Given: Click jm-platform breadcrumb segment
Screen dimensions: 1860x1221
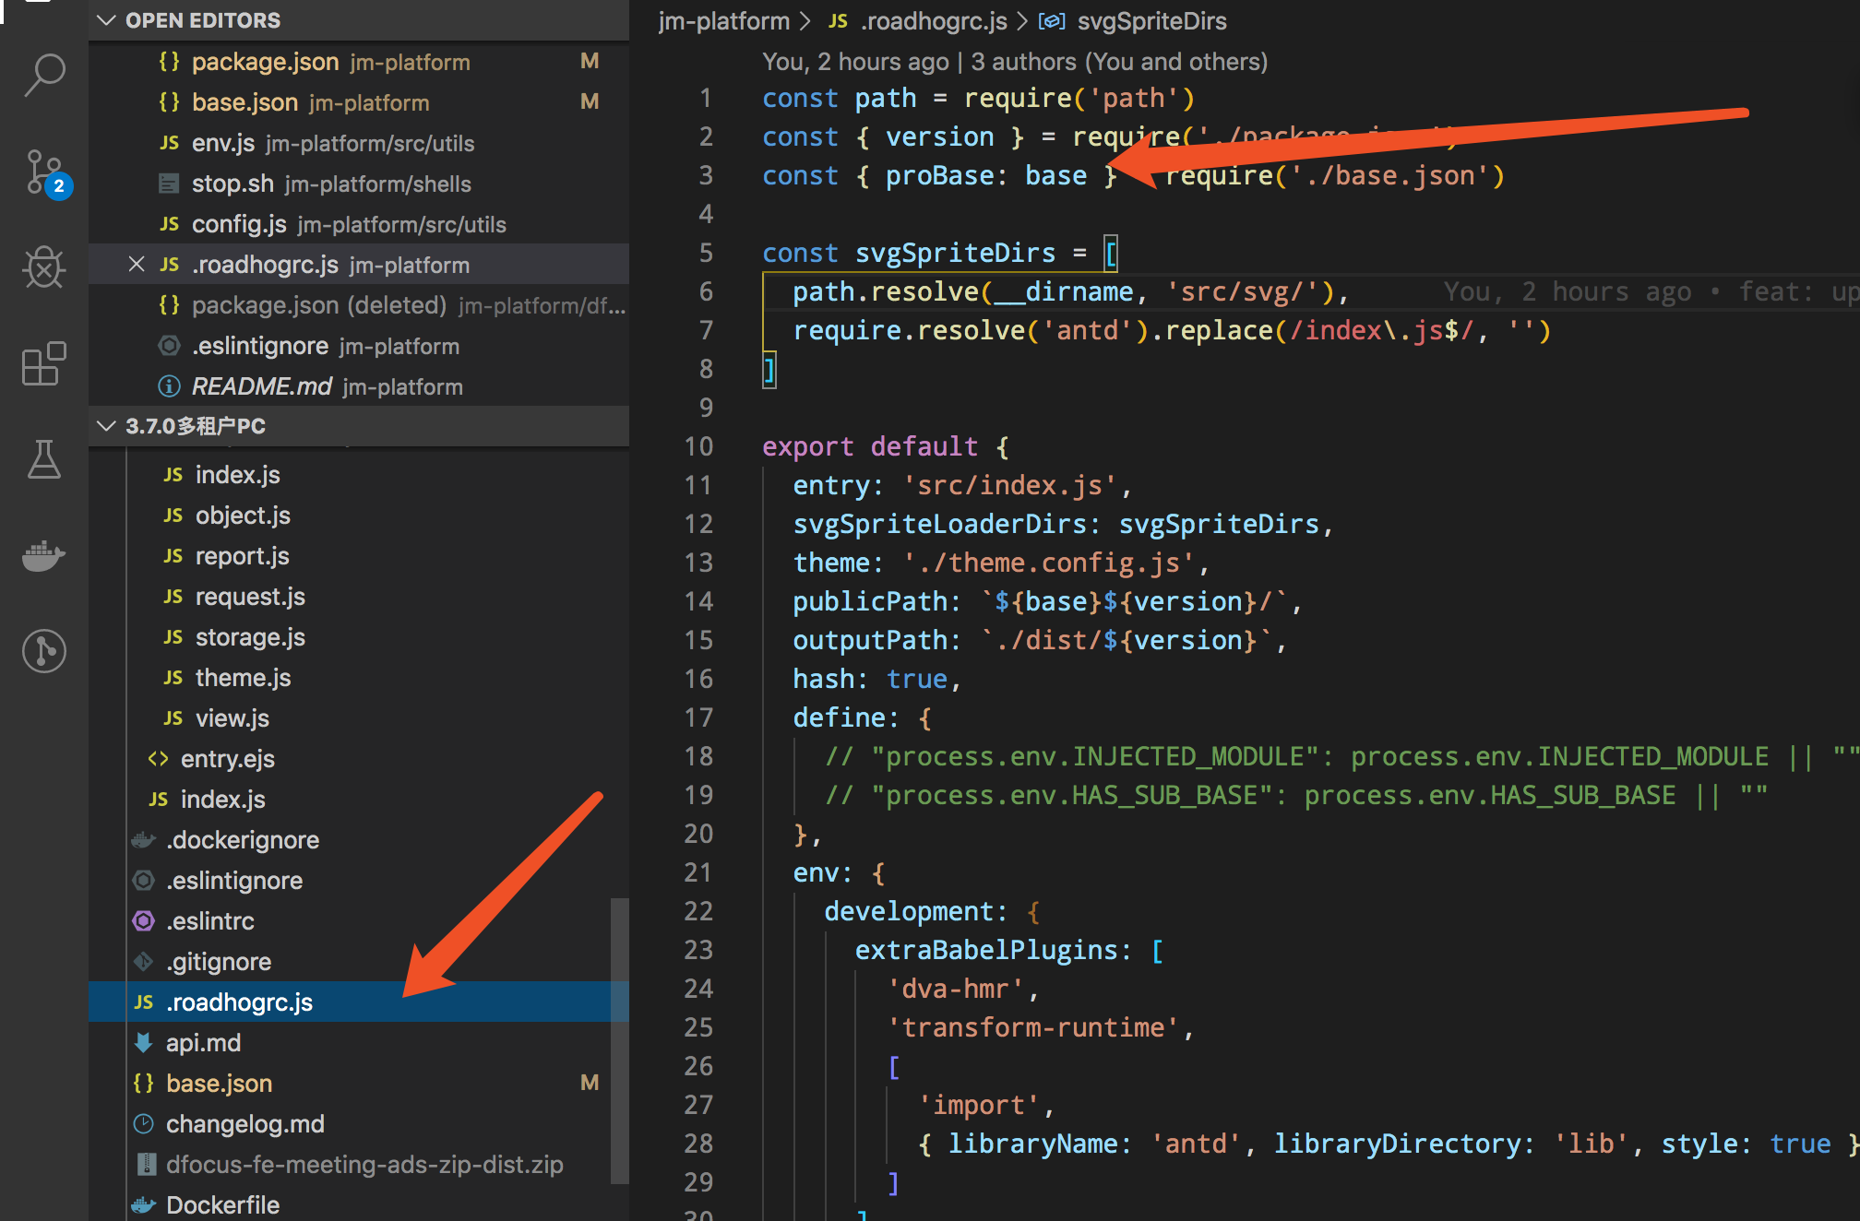Looking at the screenshot, I should pyautogui.click(x=723, y=21).
